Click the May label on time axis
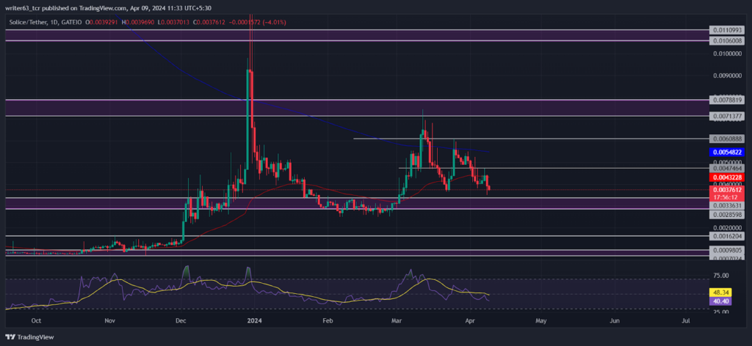Image resolution: width=752 pixels, height=346 pixels. pyautogui.click(x=541, y=320)
